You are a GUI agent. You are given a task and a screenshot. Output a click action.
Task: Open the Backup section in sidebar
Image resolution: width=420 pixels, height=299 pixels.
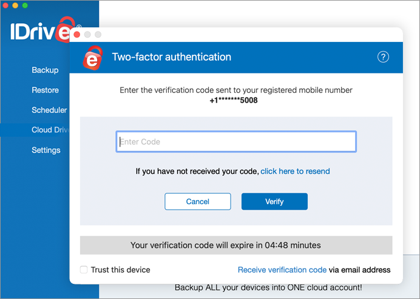click(x=45, y=70)
